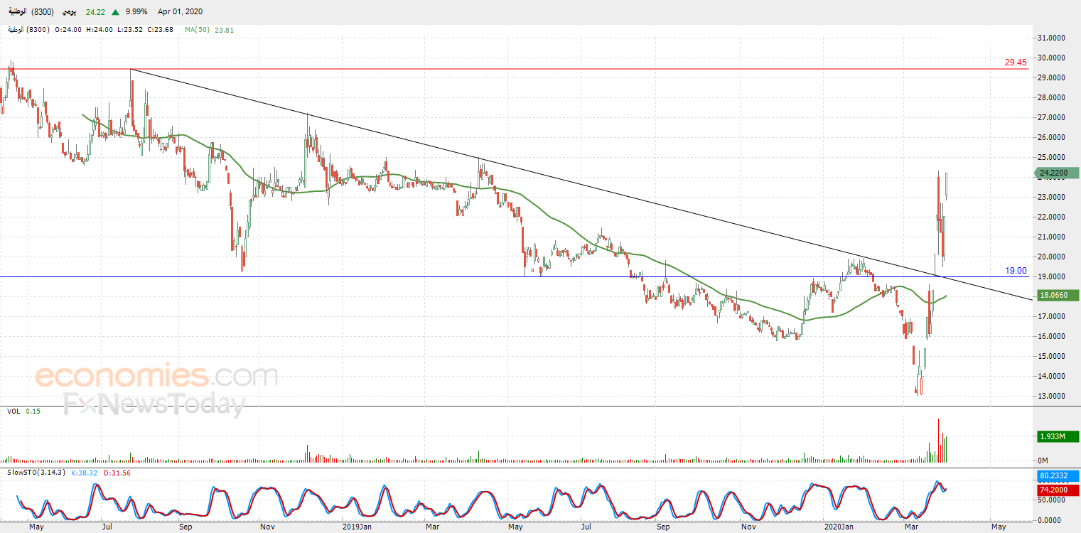Click the 9.99% change value
Viewport: 1081px width, 533px height.
136,12
